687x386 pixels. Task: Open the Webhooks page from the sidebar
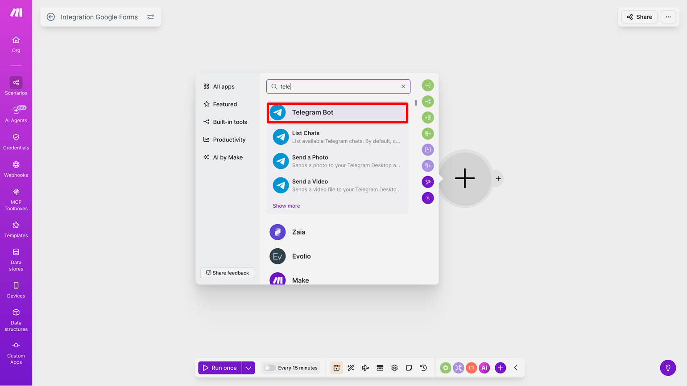(x=16, y=169)
